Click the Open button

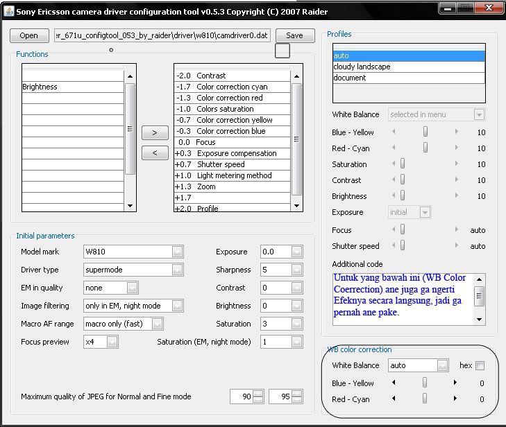(x=29, y=35)
